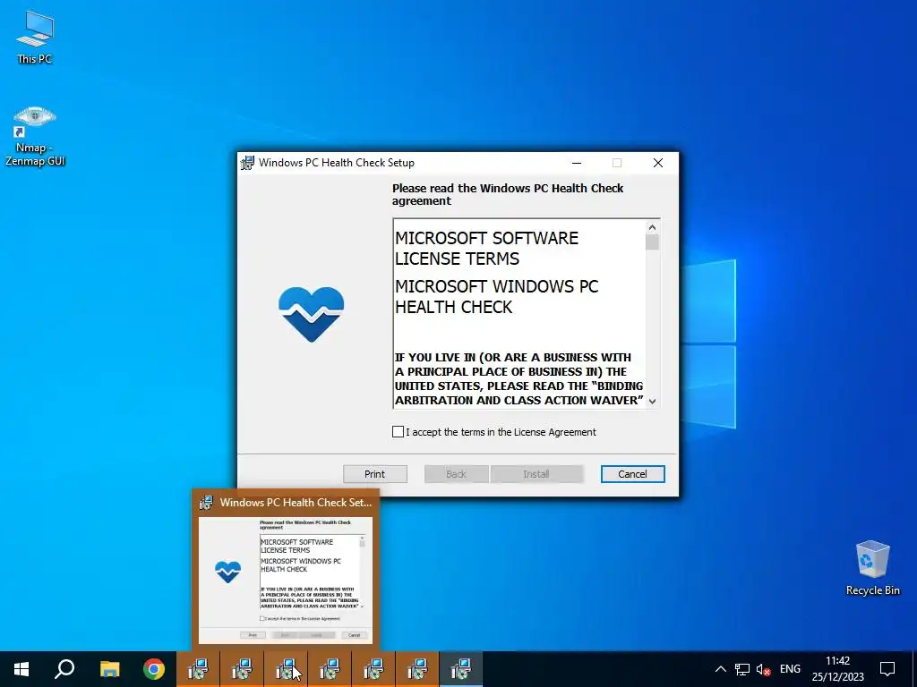Click the license text scrollbar down arrow

click(652, 402)
